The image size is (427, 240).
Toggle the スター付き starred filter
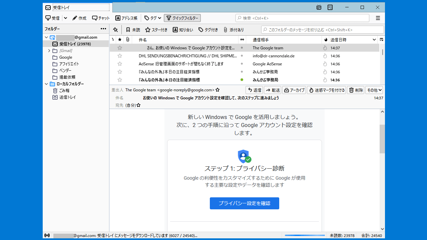coord(156,30)
